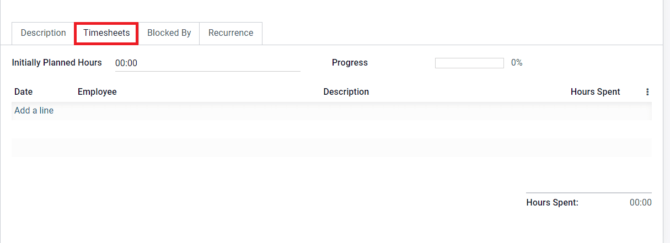Sort by the Date column header

click(x=24, y=92)
